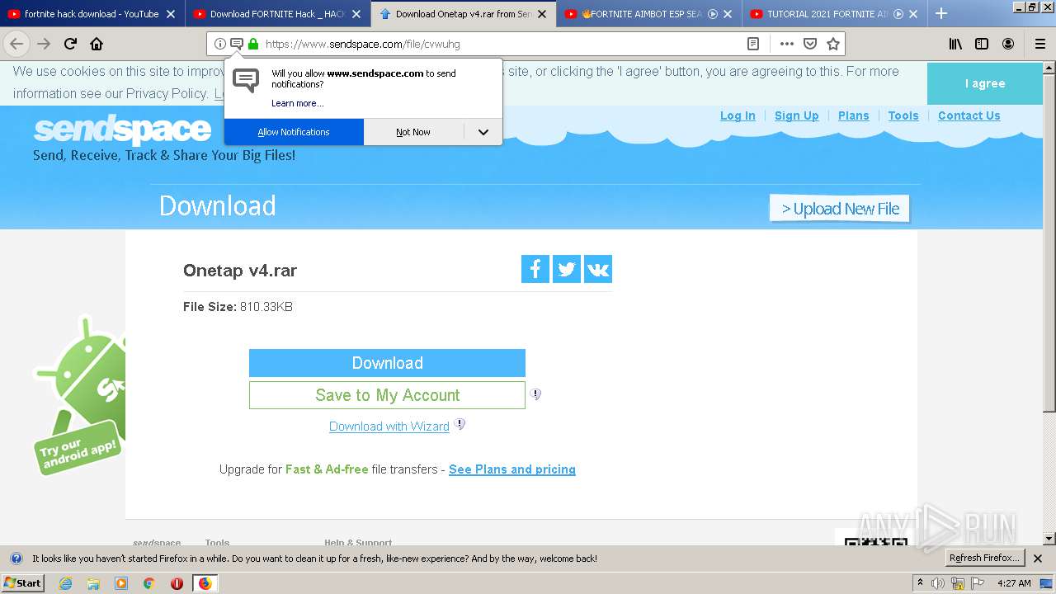Click Not Now in notification prompt
The image size is (1056, 594).
click(x=413, y=132)
